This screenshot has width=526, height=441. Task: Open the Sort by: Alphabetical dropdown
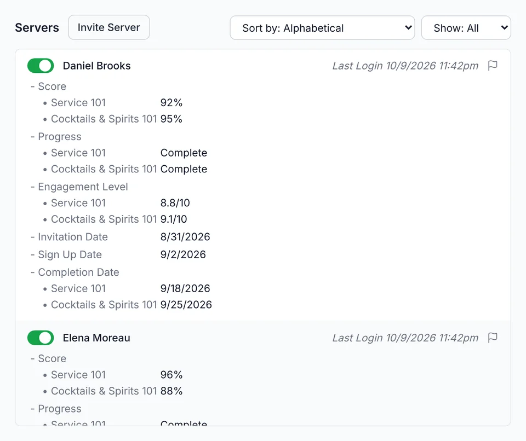point(322,28)
